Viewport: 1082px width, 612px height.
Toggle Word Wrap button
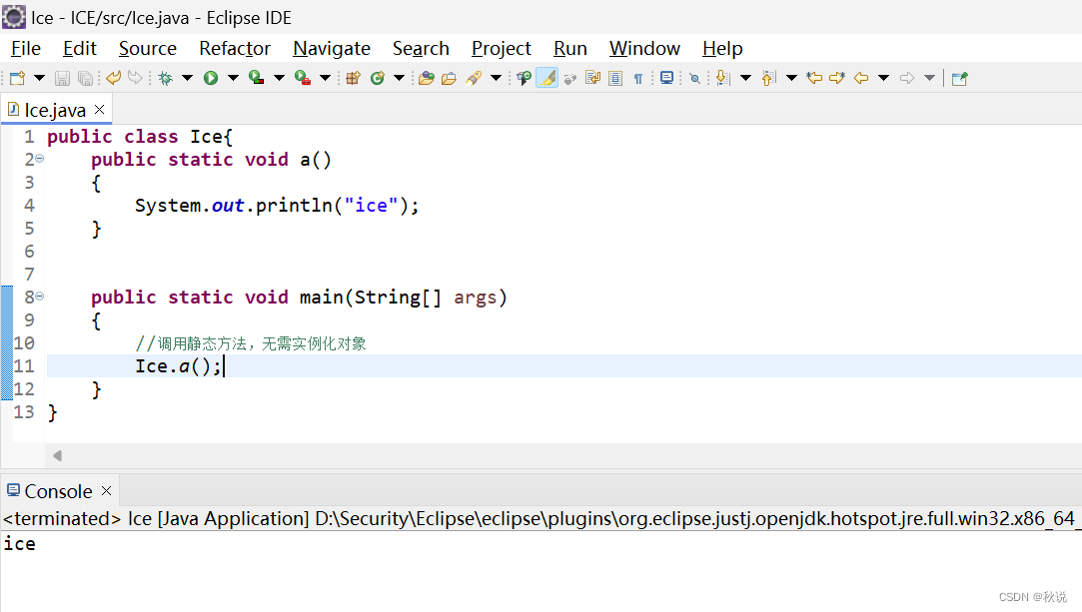592,77
